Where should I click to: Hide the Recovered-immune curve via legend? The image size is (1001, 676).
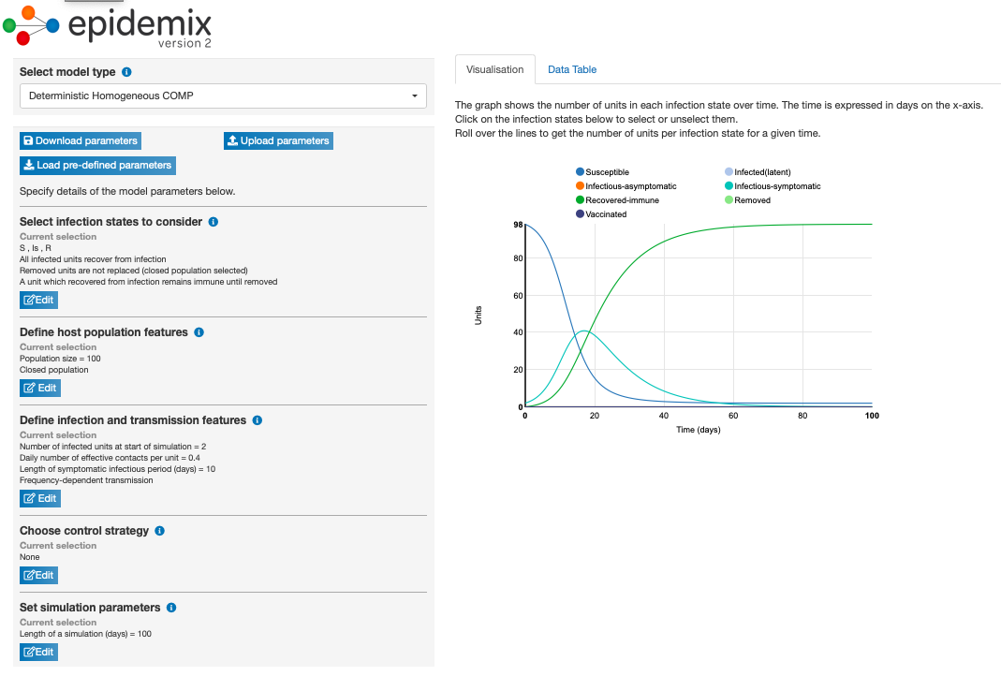618,200
